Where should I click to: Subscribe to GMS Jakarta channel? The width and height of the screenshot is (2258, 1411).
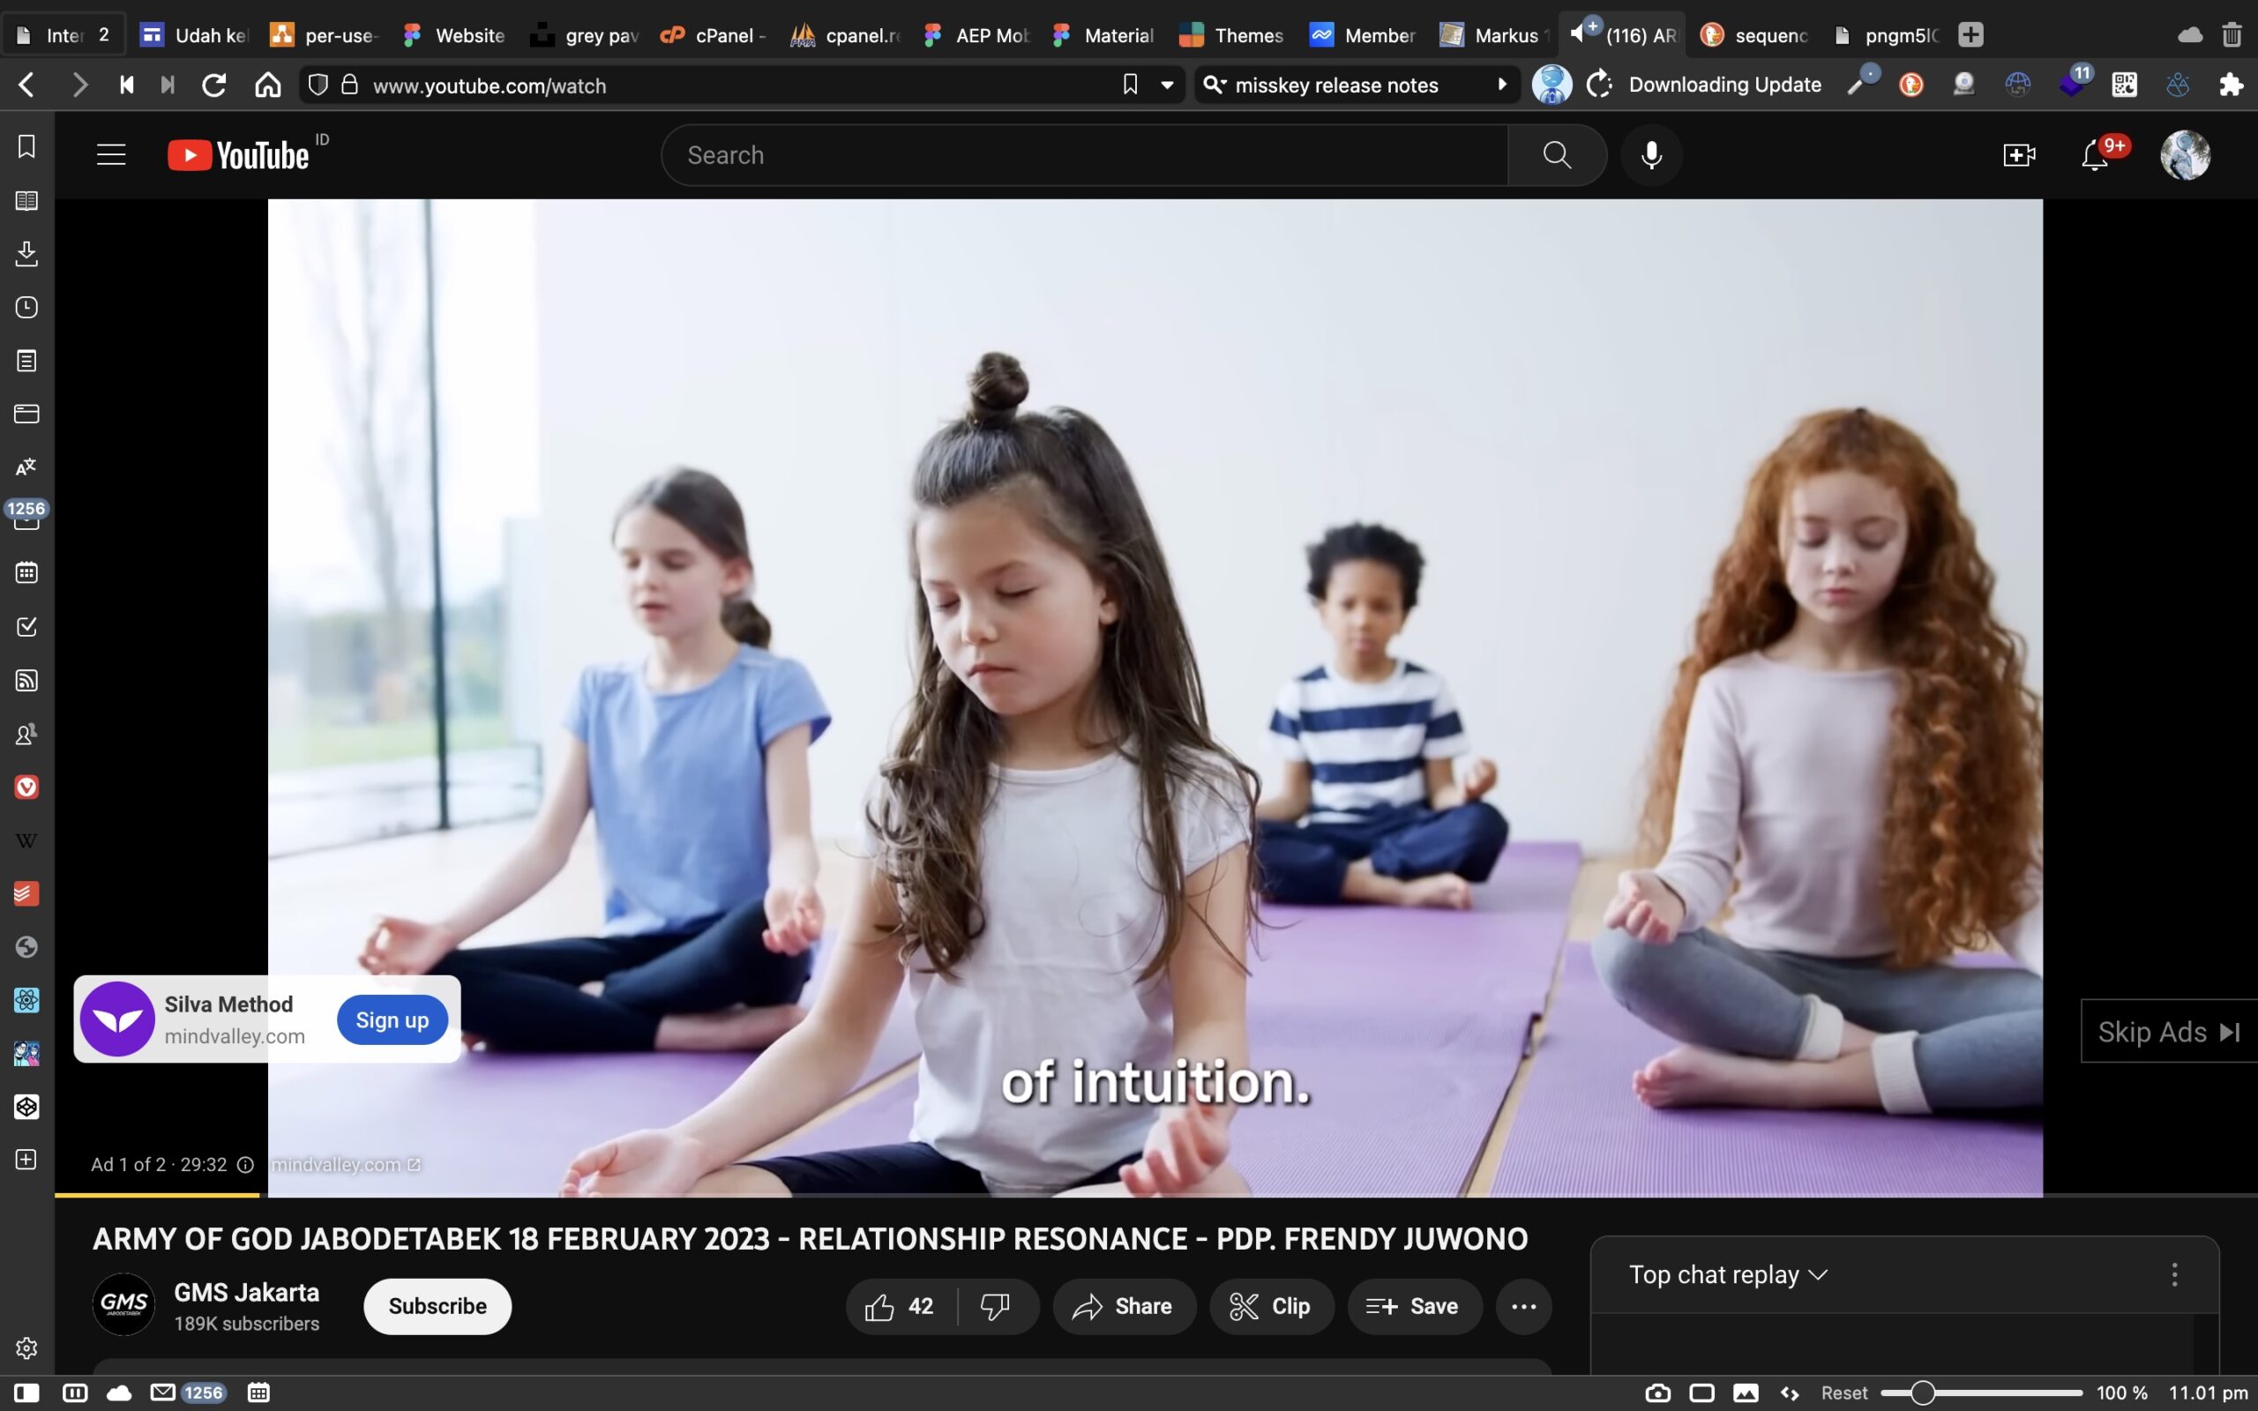[437, 1305]
